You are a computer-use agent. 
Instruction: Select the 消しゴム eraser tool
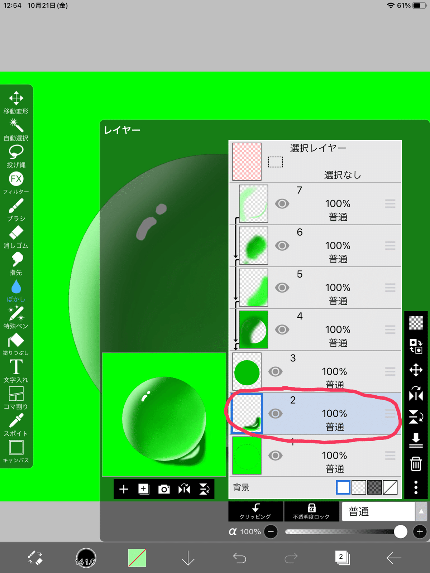pyautogui.click(x=16, y=237)
